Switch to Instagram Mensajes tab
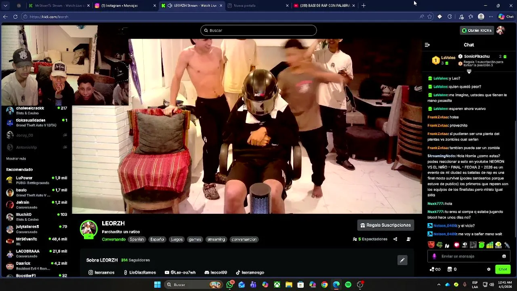Screen dimensions: 517x291 125,6
